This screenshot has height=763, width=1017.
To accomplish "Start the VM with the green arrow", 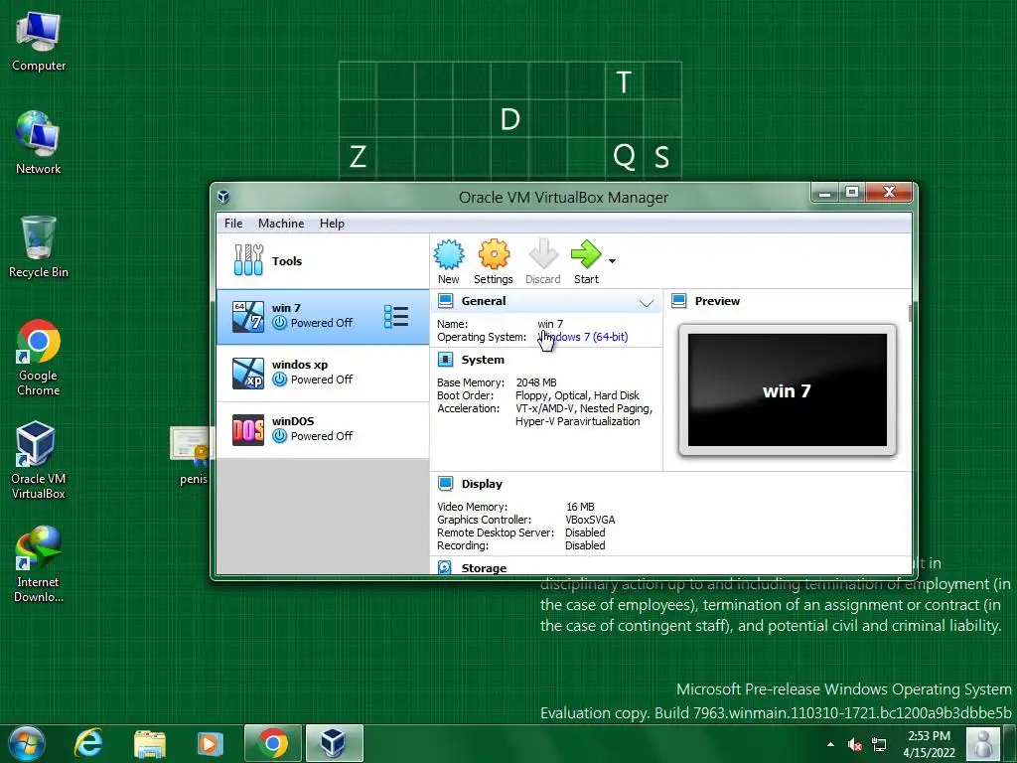I will pos(586,254).
